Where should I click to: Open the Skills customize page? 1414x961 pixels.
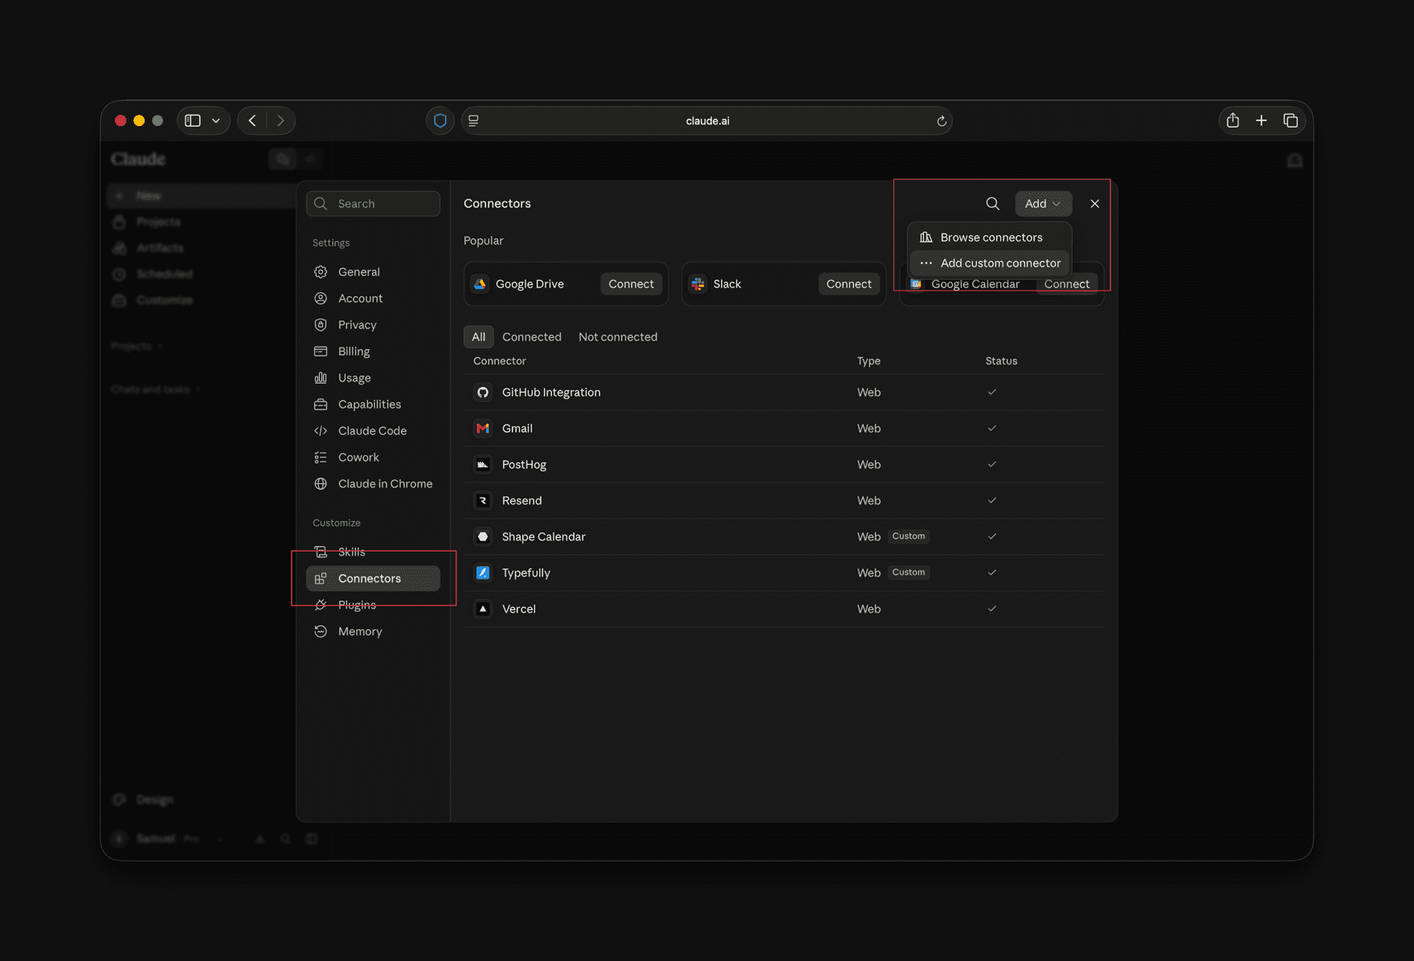point(373,552)
